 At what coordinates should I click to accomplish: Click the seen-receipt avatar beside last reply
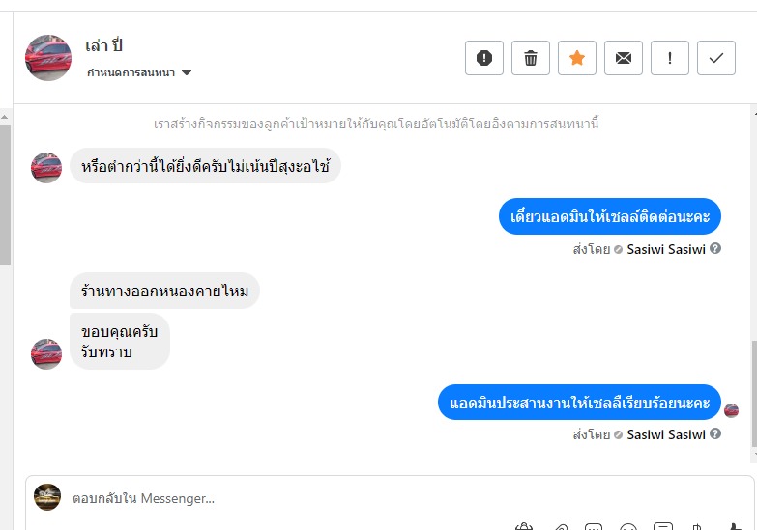tap(732, 410)
